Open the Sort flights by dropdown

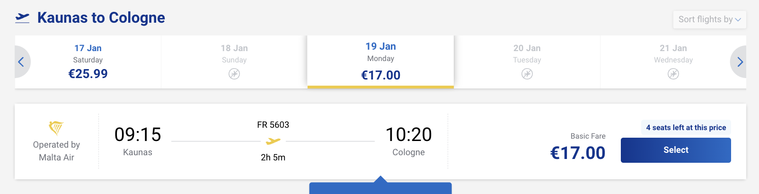pyautogui.click(x=705, y=19)
